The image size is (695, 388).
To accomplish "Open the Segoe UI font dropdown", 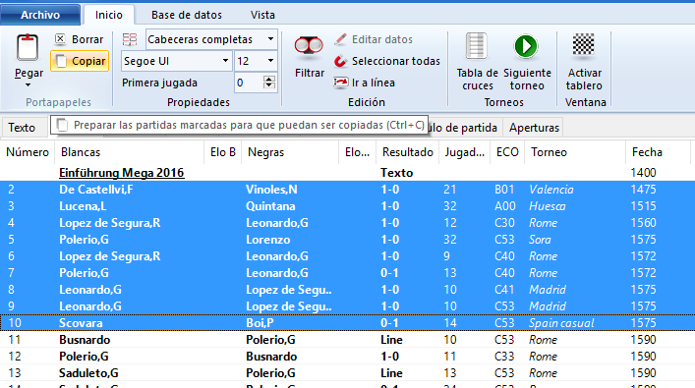I will (x=225, y=61).
